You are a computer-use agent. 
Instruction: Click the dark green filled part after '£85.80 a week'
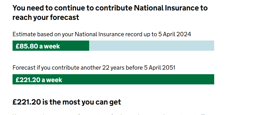pyautogui.click(x=75, y=46)
